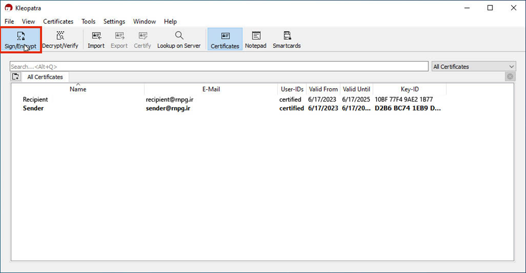Open the Decrypt/Verify tool
526x273 pixels.
click(x=60, y=40)
